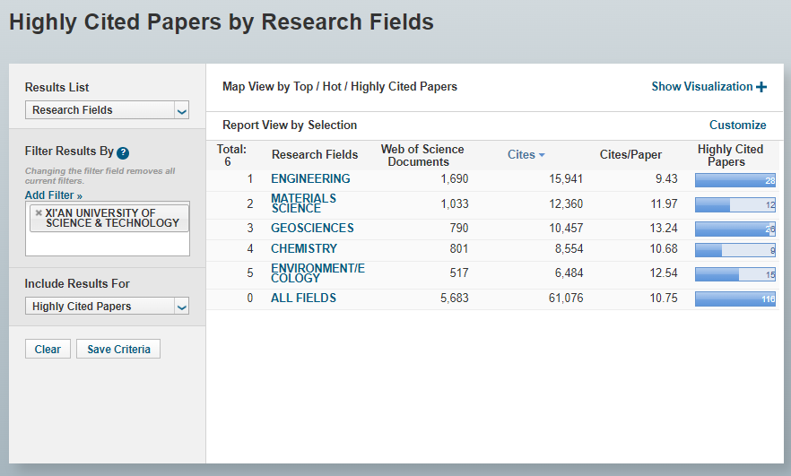The height and width of the screenshot is (476, 791).
Task: Remove the Xi'an University filter tag
Action: (39, 212)
